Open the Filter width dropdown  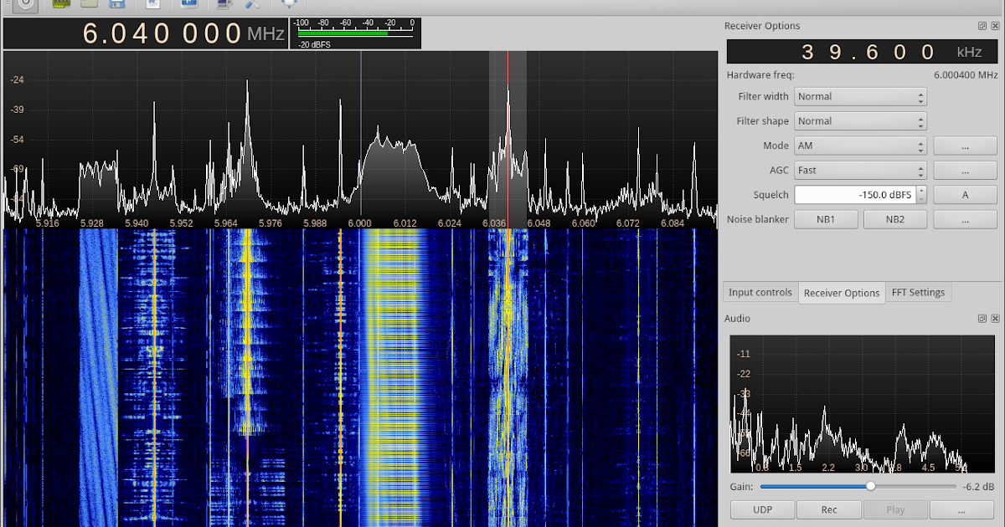(860, 96)
